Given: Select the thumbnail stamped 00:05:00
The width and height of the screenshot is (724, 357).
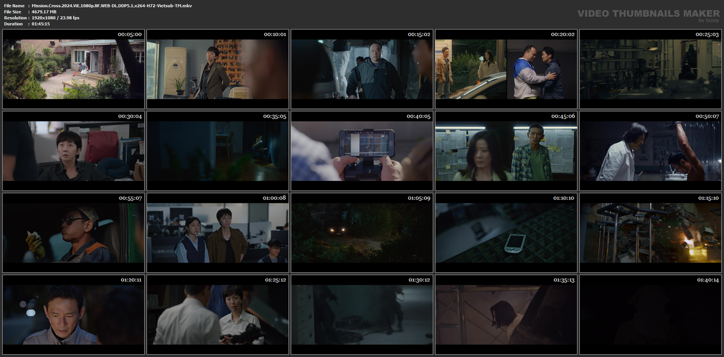Looking at the screenshot, I should point(74,69).
